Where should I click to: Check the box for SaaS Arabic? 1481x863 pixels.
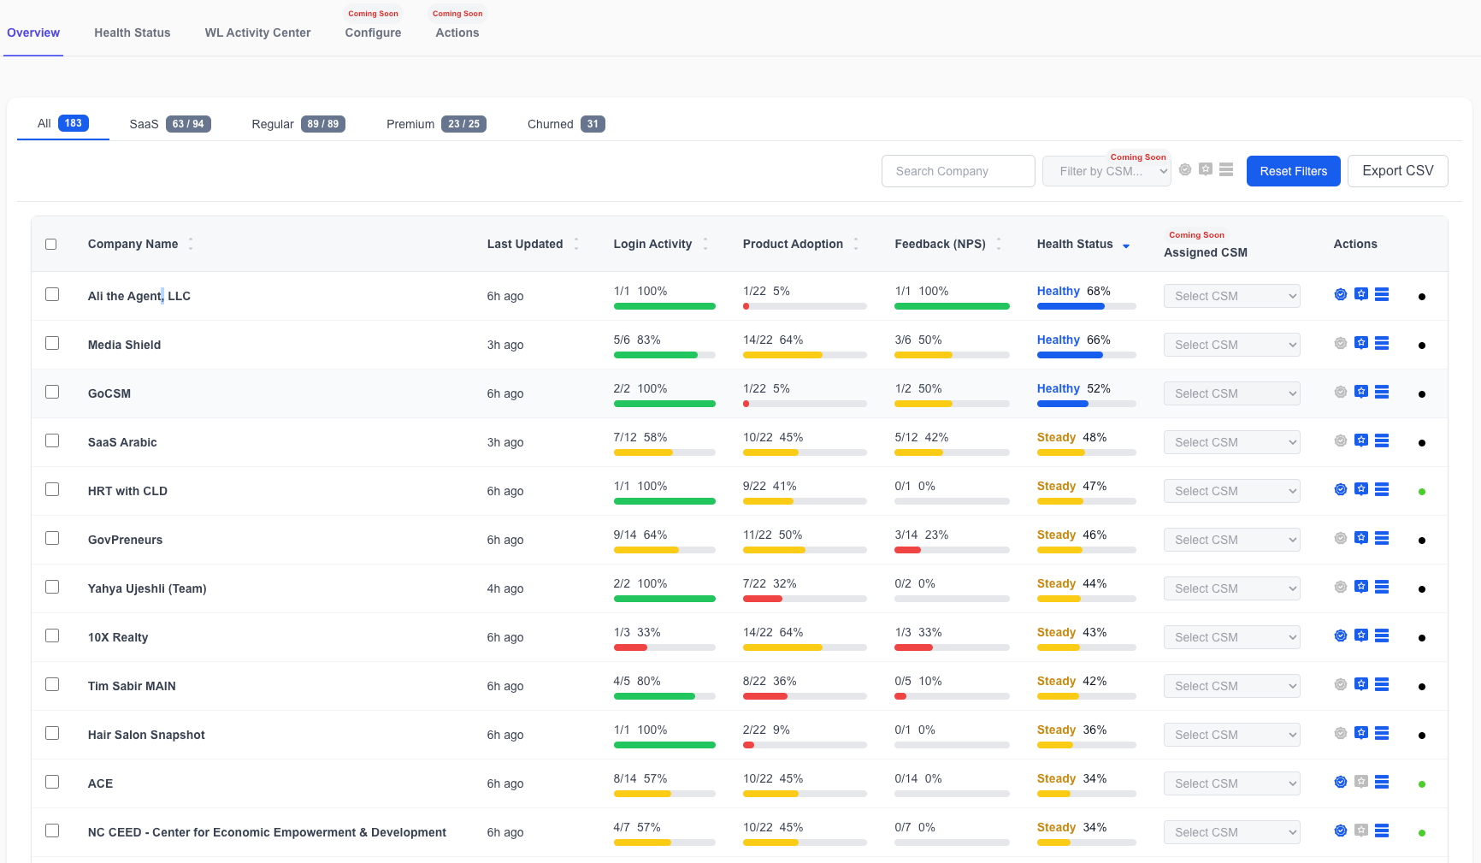tap(52, 440)
